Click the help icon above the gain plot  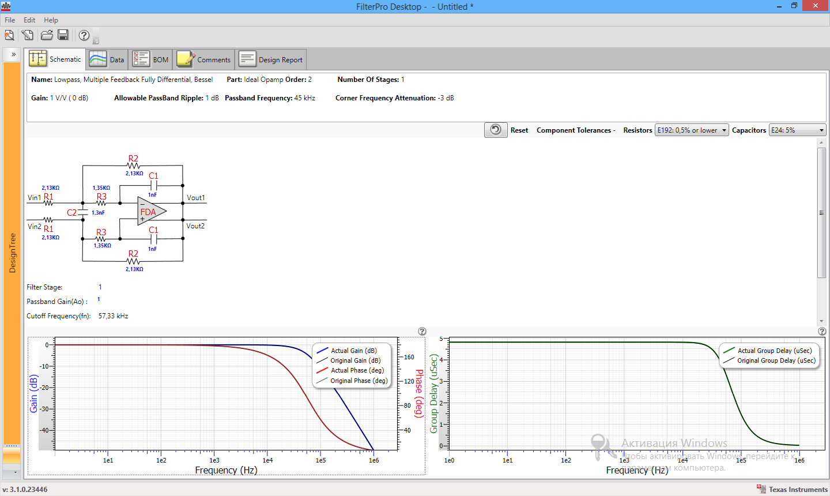tap(422, 332)
